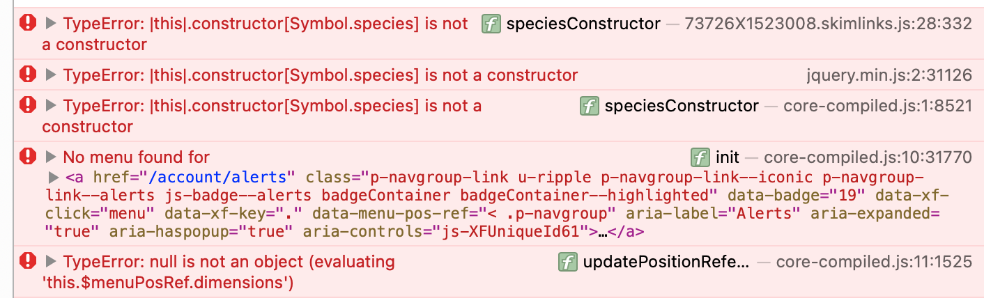Open source link jquery.min.js:2:31126
The image size is (984, 298).
point(889,74)
